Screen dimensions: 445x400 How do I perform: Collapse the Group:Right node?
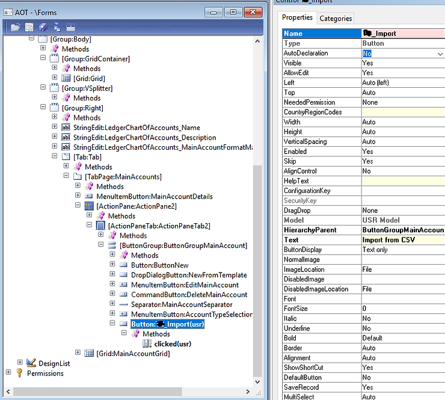43,106
